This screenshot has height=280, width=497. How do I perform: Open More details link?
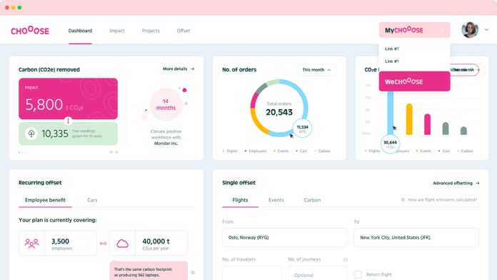179,69
